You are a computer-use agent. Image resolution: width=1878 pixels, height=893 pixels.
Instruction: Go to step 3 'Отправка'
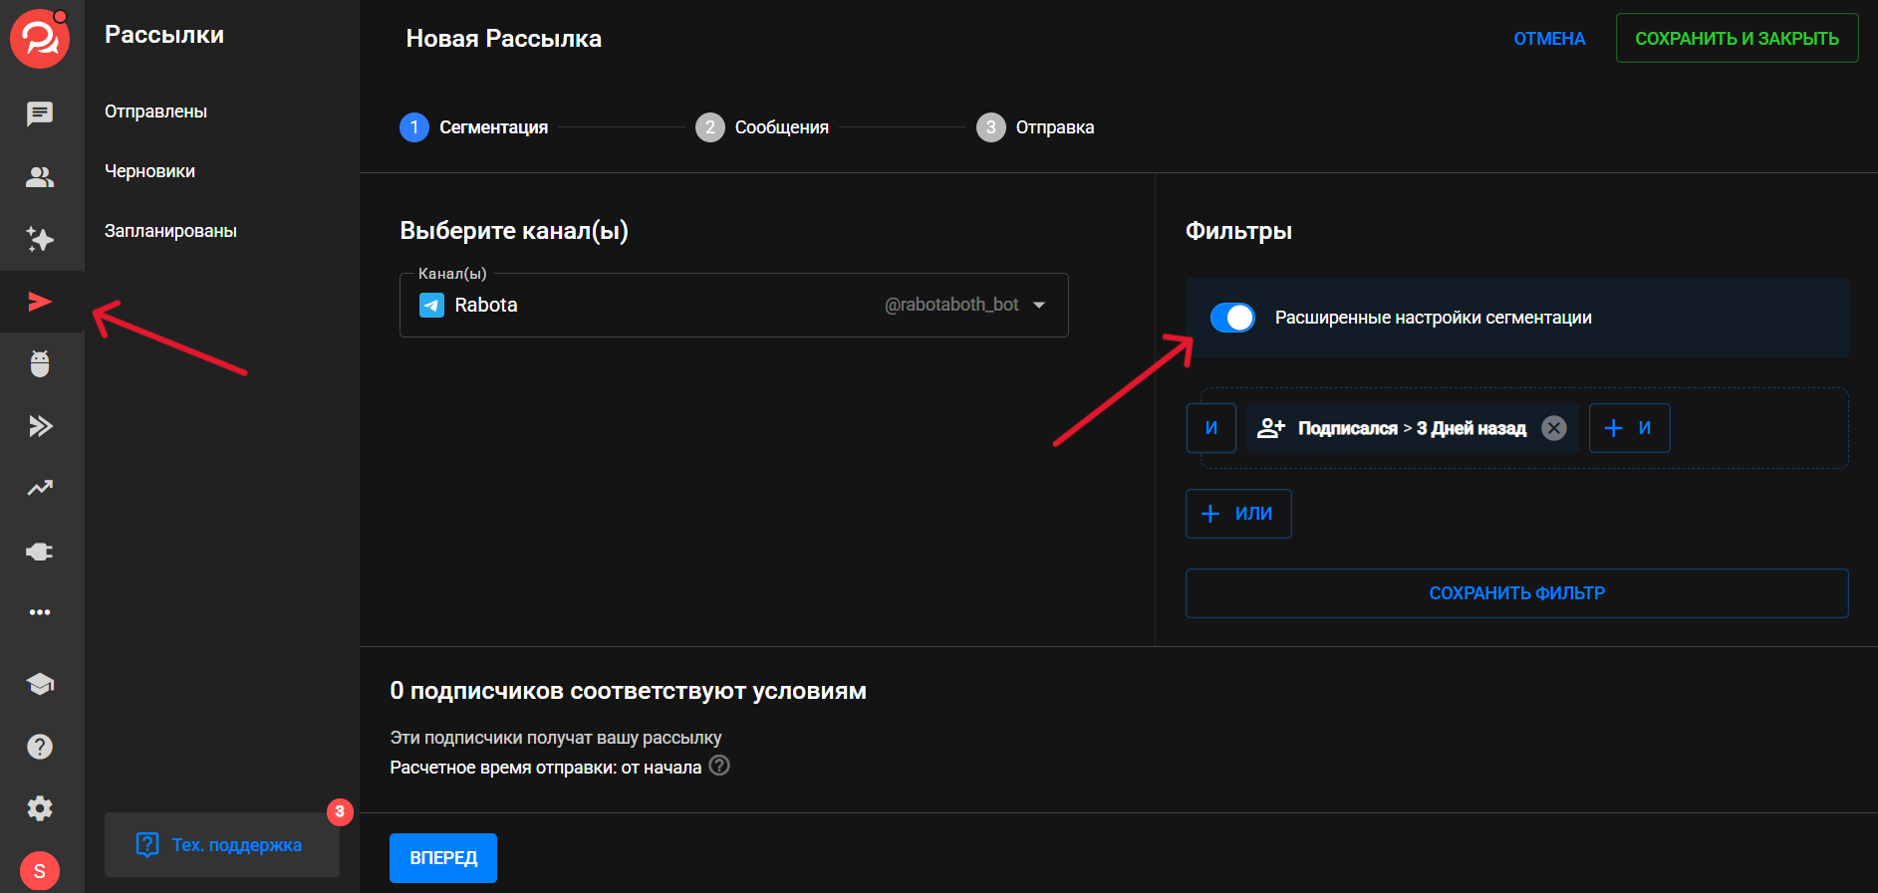1035,127
